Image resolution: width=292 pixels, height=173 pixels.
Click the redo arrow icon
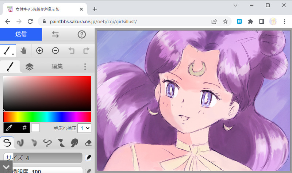pyautogui.click(x=87, y=51)
